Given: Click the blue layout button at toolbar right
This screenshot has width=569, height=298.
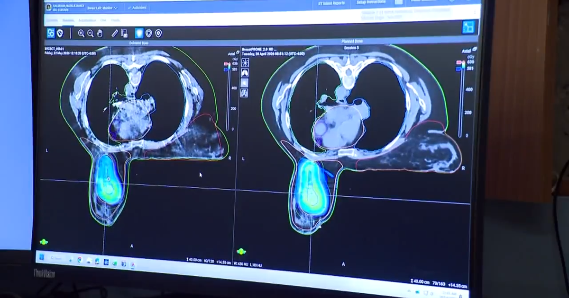Looking at the screenshot, I should pyautogui.click(x=468, y=27).
